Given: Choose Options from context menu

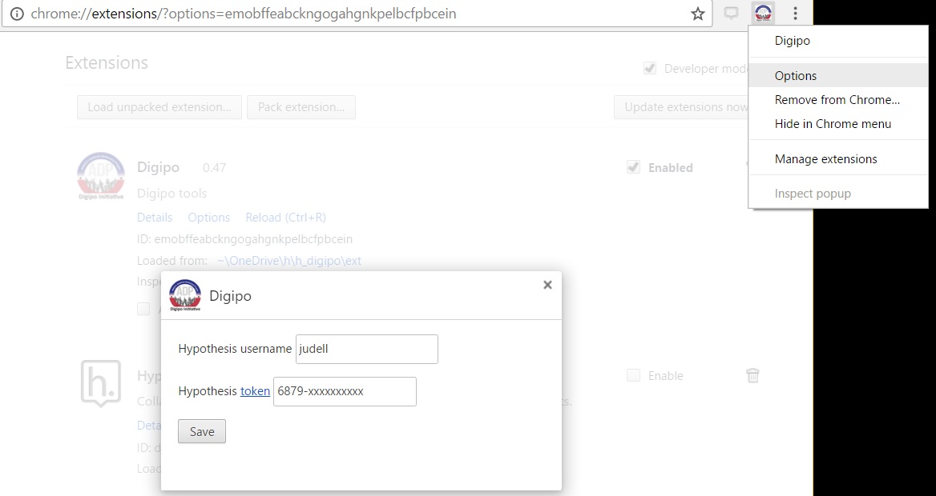Looking at the screenshot, I should [838, 76].
